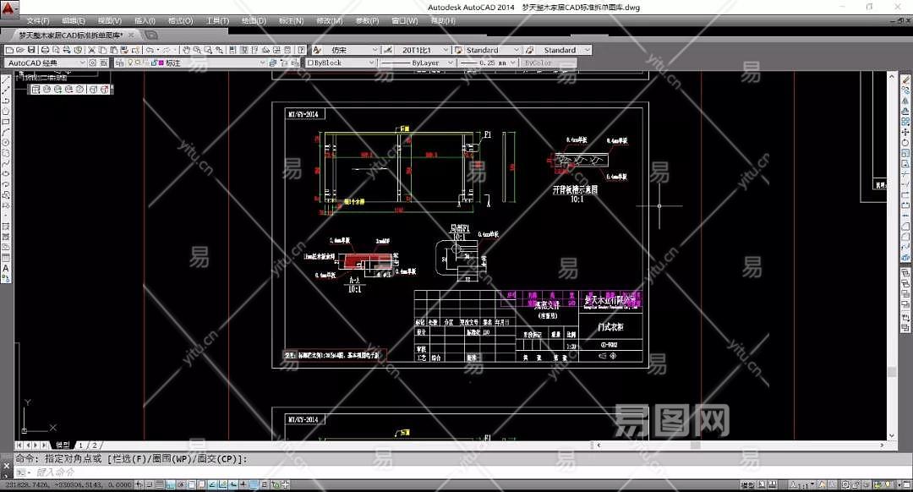Select the Rectangle draw tool
The width and height of the screenshot is (913, 492).
[6, 122]
